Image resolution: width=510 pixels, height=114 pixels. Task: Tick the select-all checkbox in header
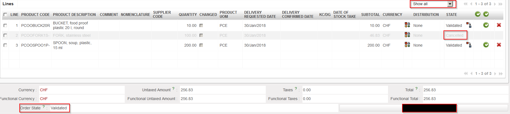click(5, 15)
